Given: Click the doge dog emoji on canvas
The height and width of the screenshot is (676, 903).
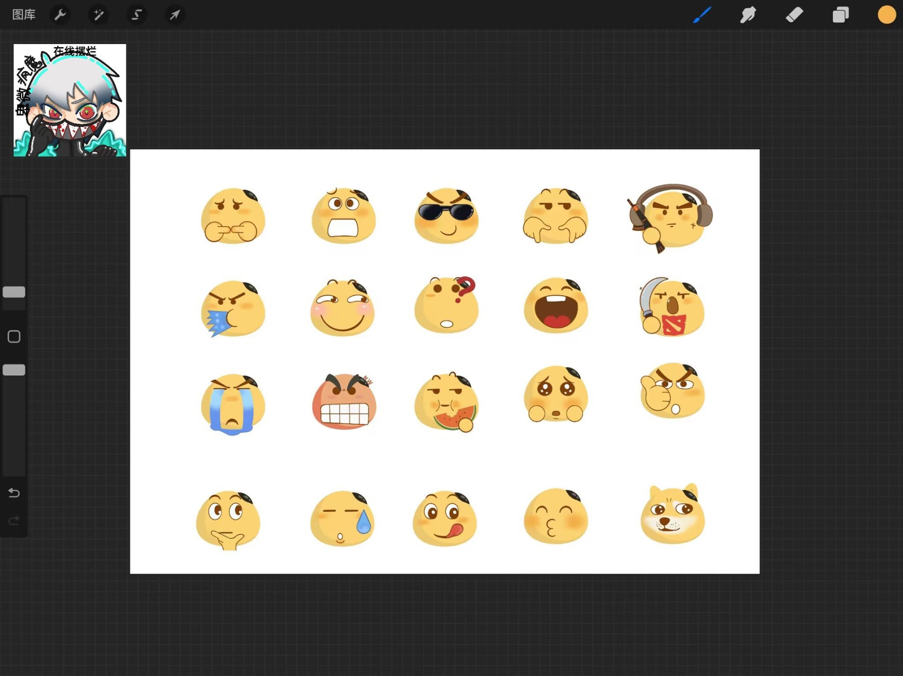Looking at the screenshot, I should click(x=672, y=514).
